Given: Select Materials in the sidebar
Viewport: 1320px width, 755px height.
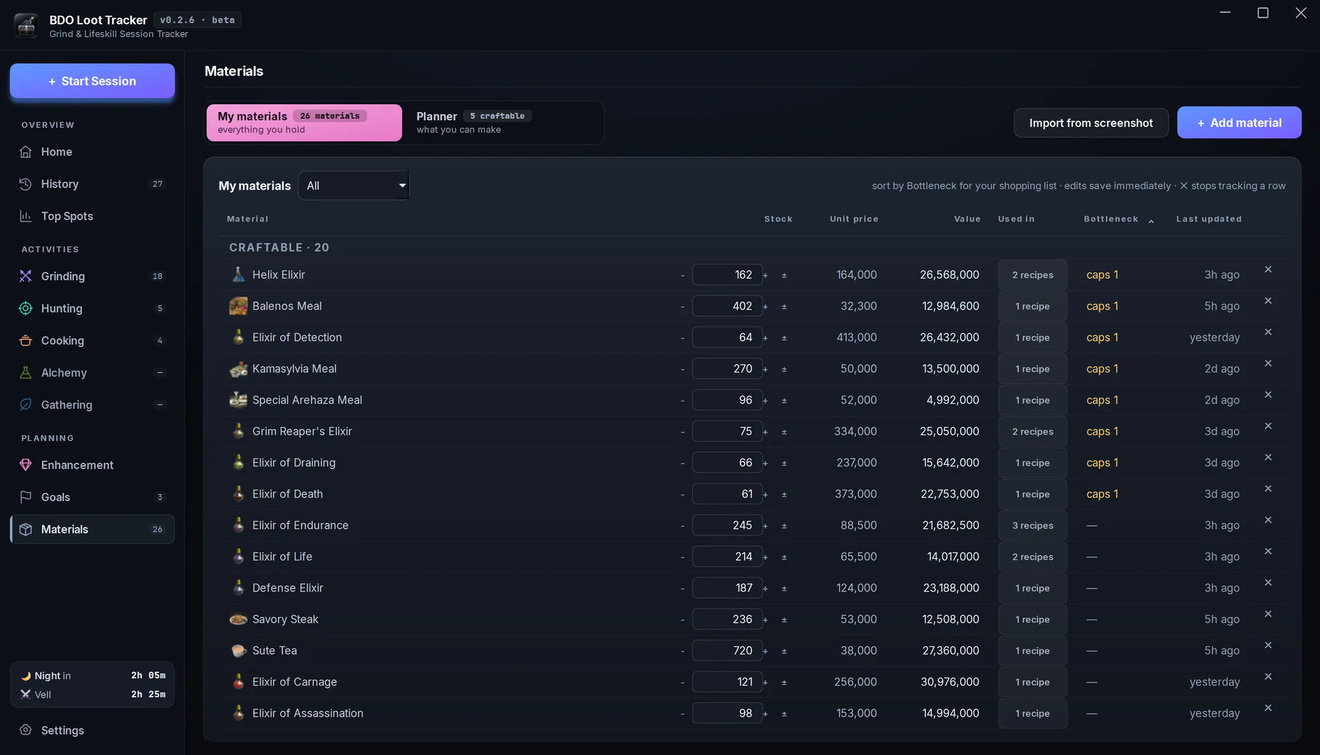Looking at the screenshot, I should click(x=92, y=529).
